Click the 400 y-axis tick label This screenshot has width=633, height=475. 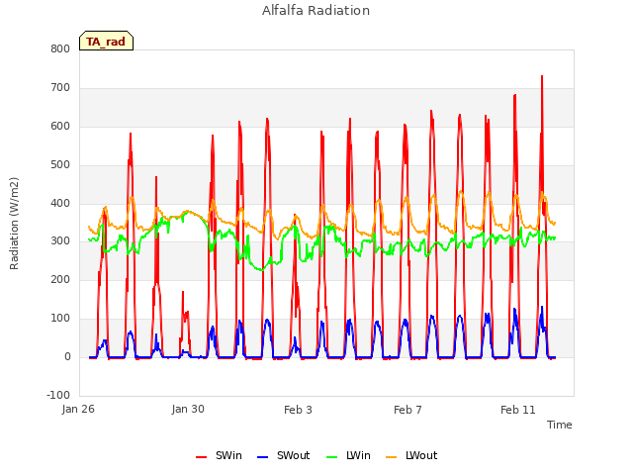point(60,203)
